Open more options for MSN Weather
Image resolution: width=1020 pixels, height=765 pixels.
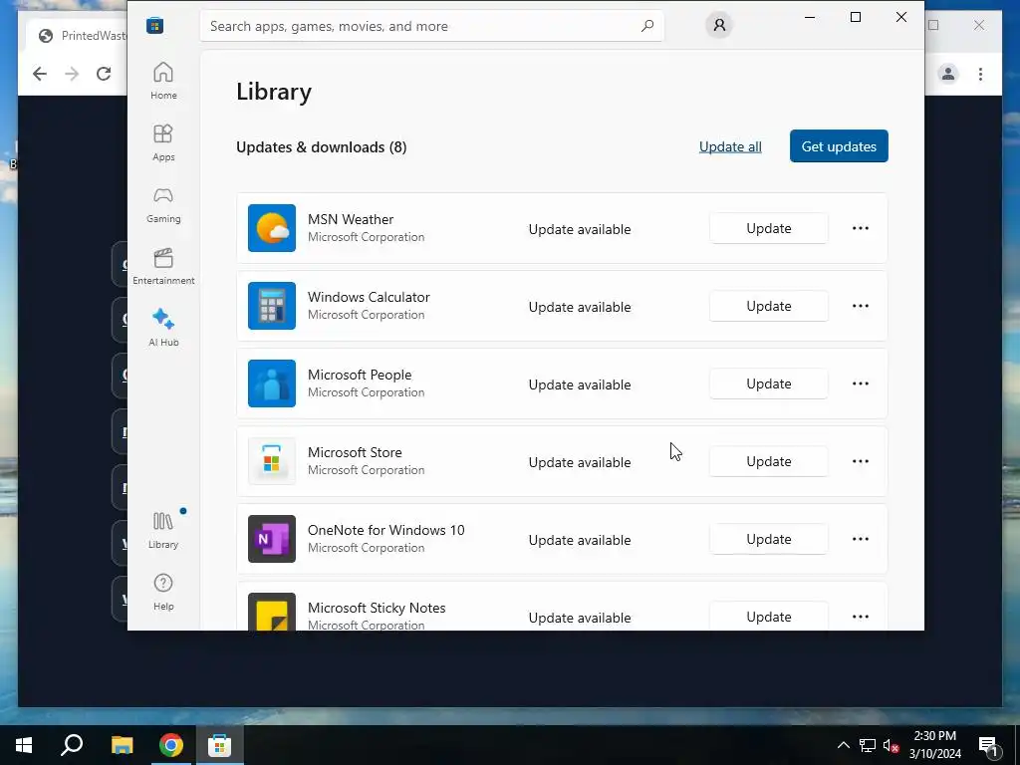point(861,228)
